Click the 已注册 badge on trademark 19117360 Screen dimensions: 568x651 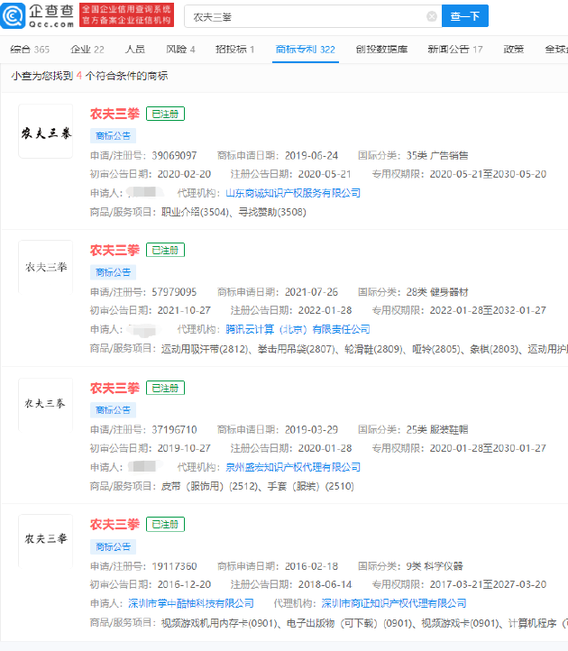click(x=165, y=525)
